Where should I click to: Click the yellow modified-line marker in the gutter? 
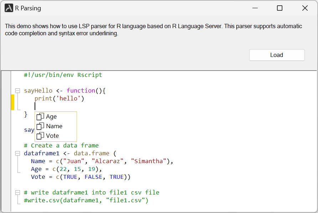(x=12, y=102)
